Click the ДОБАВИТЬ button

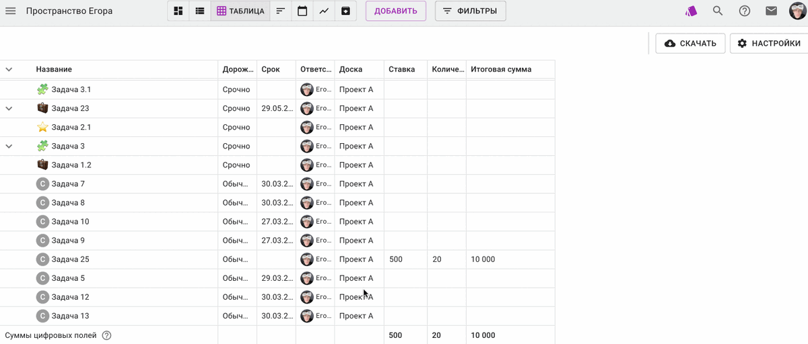tap(396, 11)
